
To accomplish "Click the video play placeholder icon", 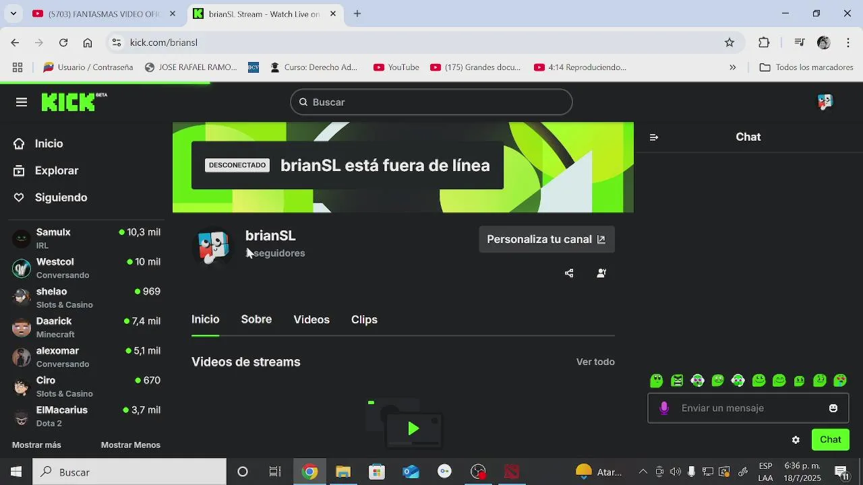I will click(413, 428).
